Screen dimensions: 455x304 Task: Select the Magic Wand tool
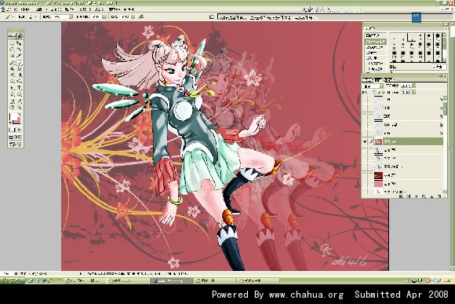pyautogui.click(x=19, y=49)
